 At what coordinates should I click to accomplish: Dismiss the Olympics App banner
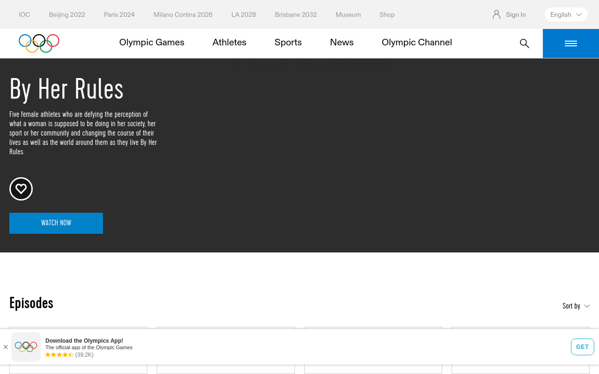(6, 347)
